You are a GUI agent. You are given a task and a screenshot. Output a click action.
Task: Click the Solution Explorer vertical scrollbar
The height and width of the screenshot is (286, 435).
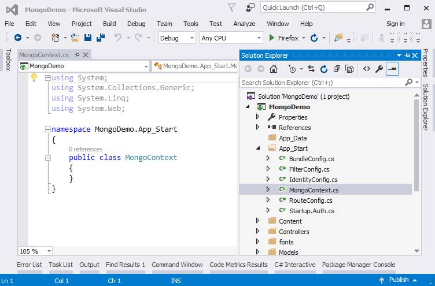point(416,145)
